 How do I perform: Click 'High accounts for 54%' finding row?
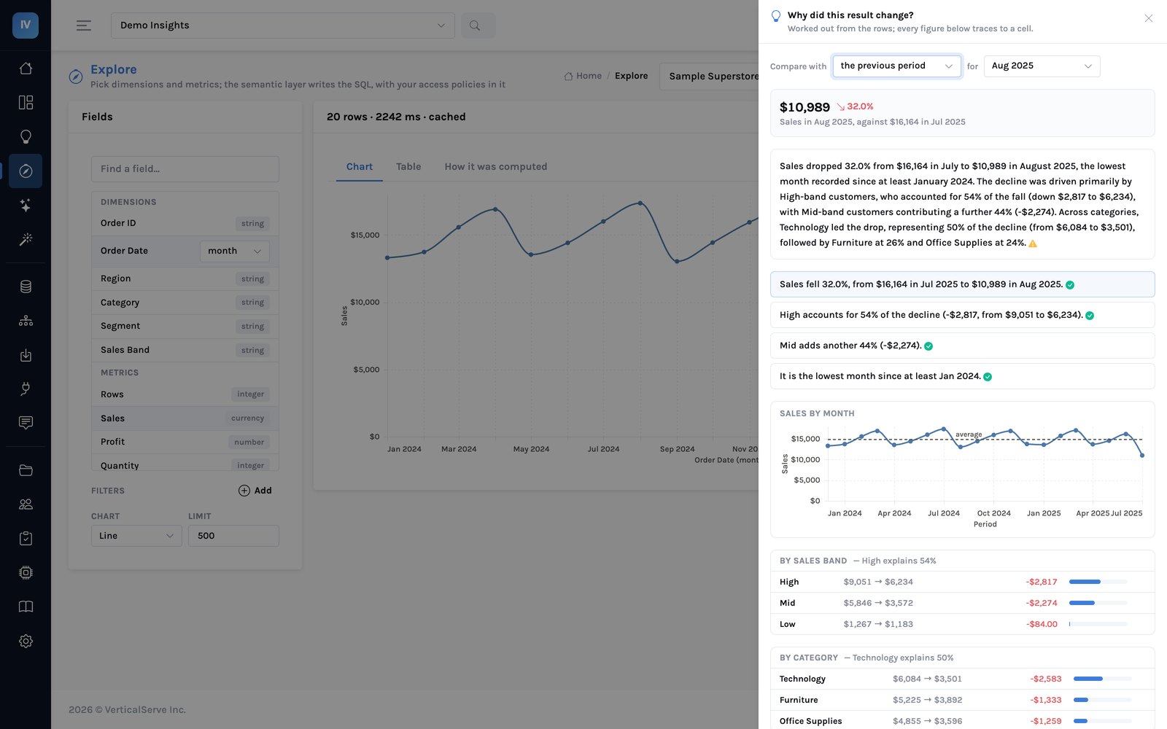pyautogui.click(x=963, y=315)
